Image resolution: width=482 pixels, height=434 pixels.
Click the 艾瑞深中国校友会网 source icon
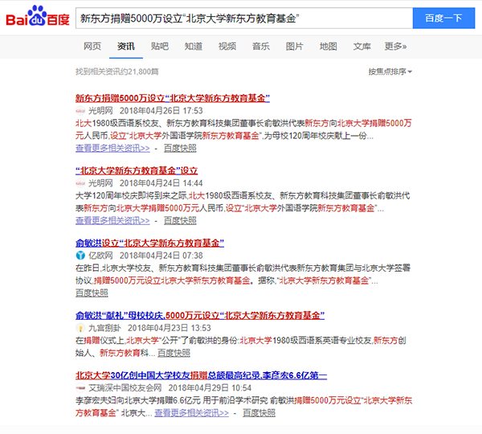click(80, 388)
